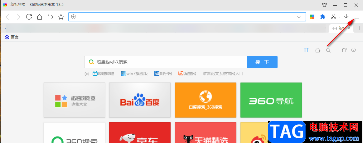Open the hexagon settings icon on new tab page
Image resolution: width=363 pixels, height=143 pixels.
354,50
